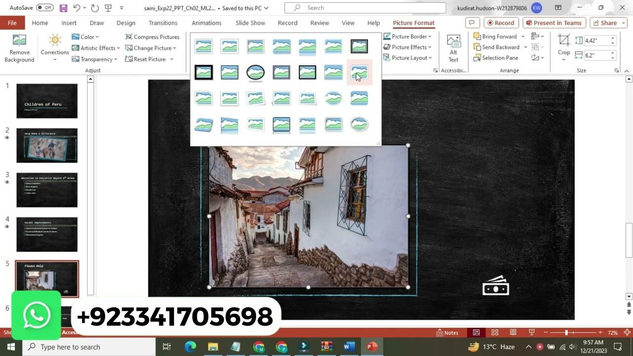This screenshot has width=633, height=356.
Task: Toggle the Notes pane button
Action: pyautogui.click(x=448, y=333)
